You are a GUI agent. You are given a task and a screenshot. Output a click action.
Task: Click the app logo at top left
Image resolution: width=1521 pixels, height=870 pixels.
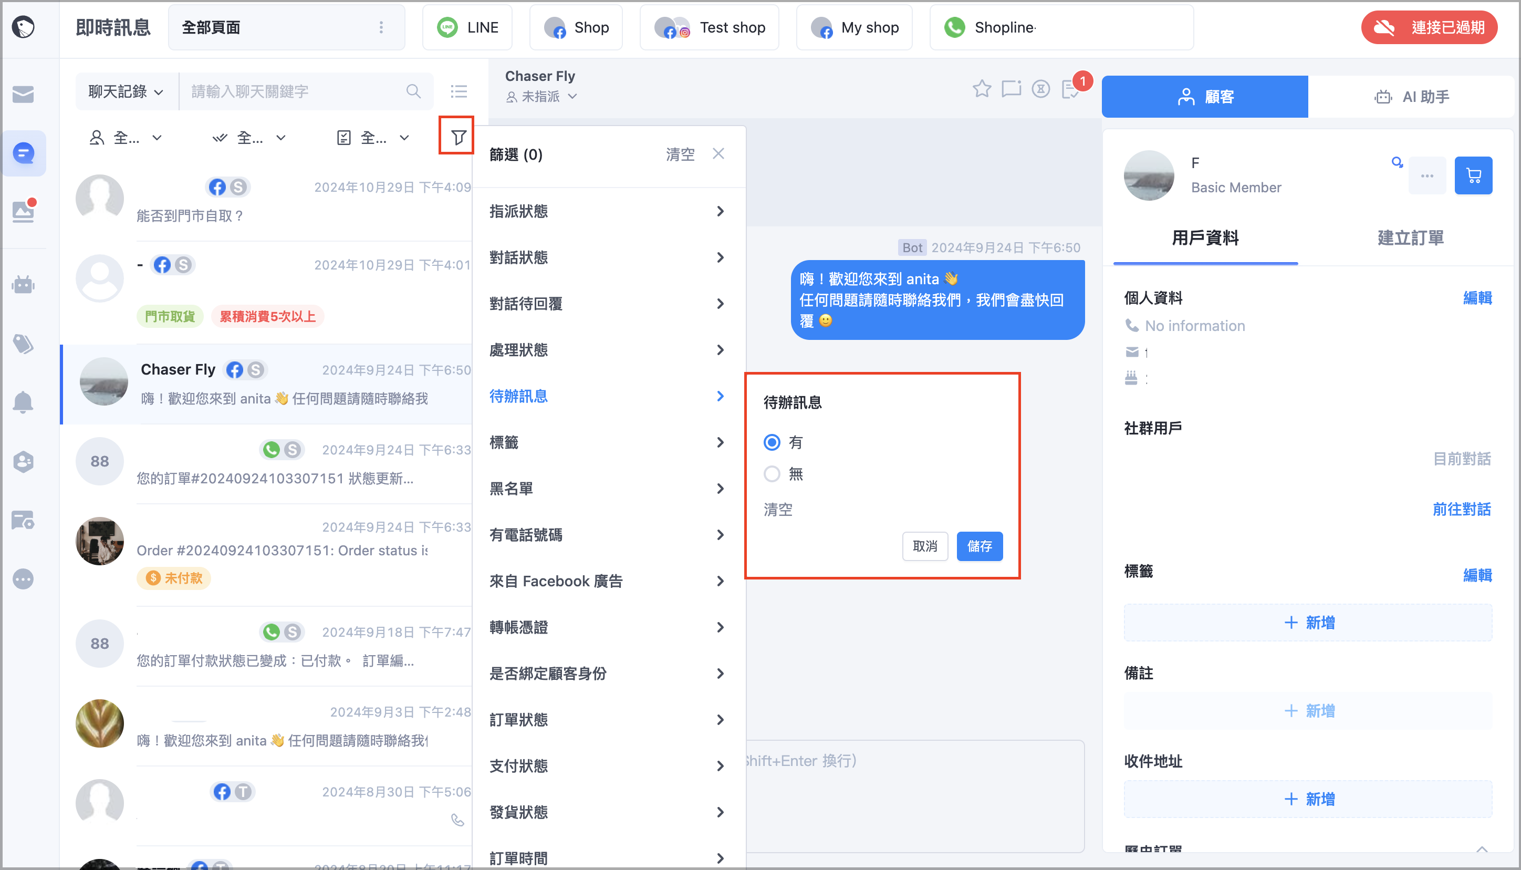(23, 27)
